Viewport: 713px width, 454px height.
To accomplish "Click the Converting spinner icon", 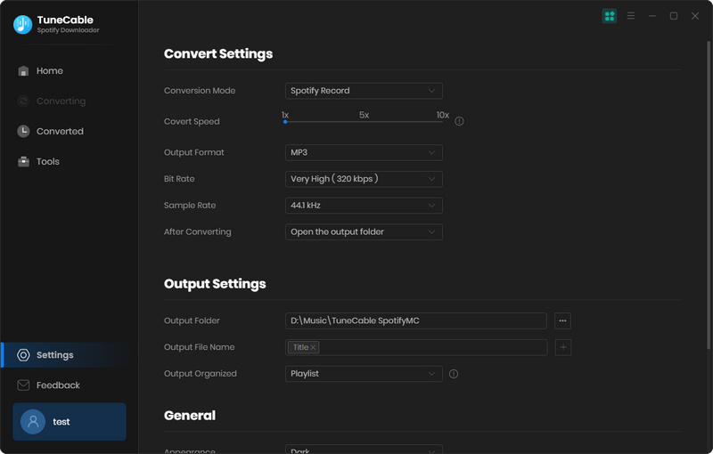I will tap(23, 101).
